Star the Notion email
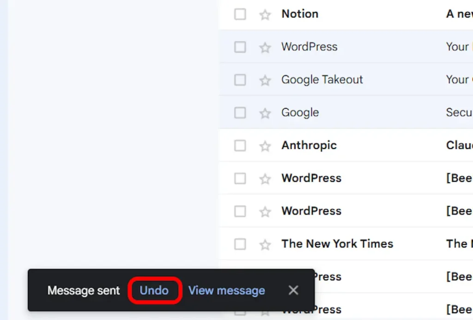The width and height of the screenshot is (473, 320). point(265,14)
